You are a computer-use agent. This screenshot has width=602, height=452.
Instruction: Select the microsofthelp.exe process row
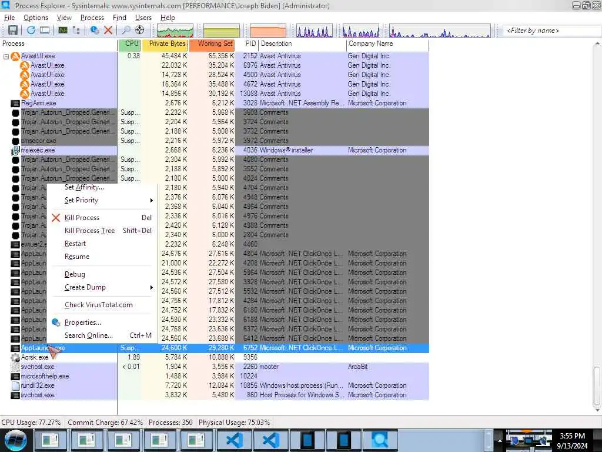pos(215,376)
